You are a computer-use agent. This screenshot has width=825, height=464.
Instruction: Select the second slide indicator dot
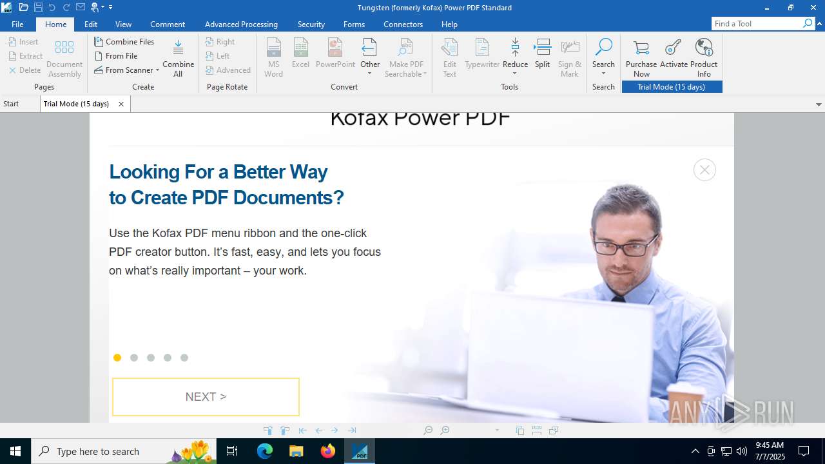click(134, 358)
